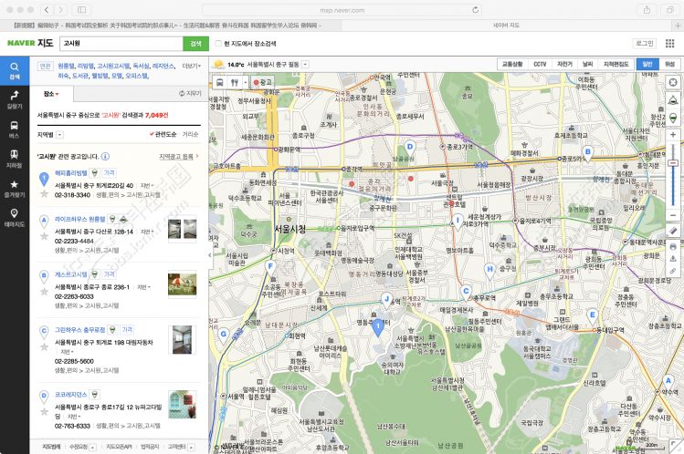Screen dimensions: 684x454
Task: Toggle 교통상황 traffic layer
Action: (x=512, y=64)
